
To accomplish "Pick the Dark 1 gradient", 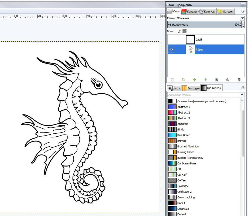I will pyautogui.click(x=204, y=203).
